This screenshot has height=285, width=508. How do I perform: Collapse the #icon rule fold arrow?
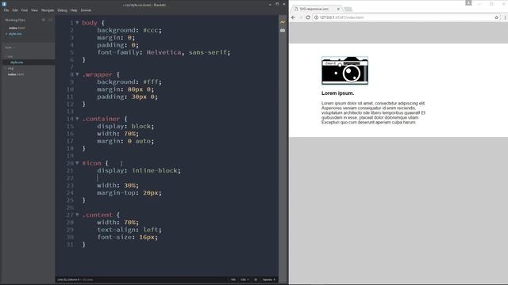[x=77, y=163]
